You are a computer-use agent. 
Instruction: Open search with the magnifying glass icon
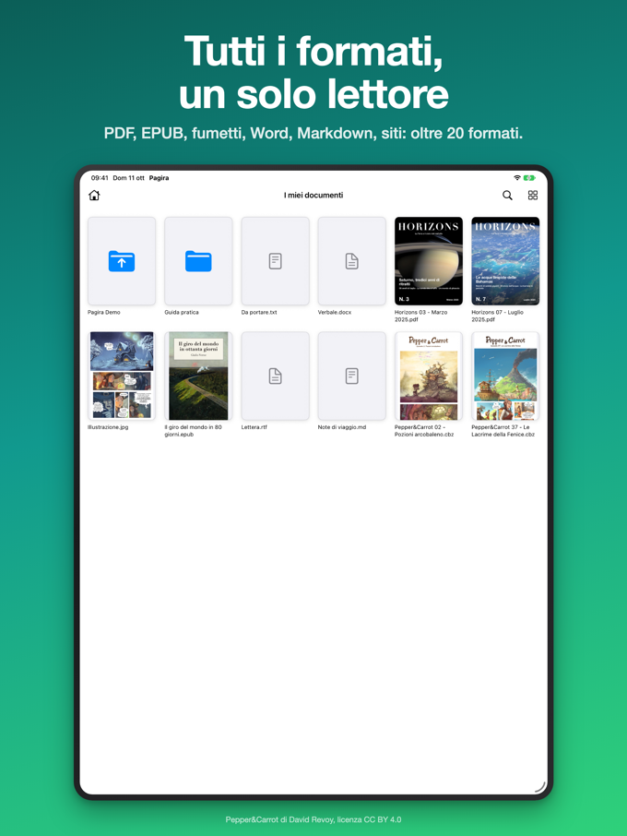point(507,195)
